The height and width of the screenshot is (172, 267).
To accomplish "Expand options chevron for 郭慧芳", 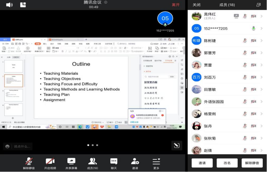I will tap(262, 53).
